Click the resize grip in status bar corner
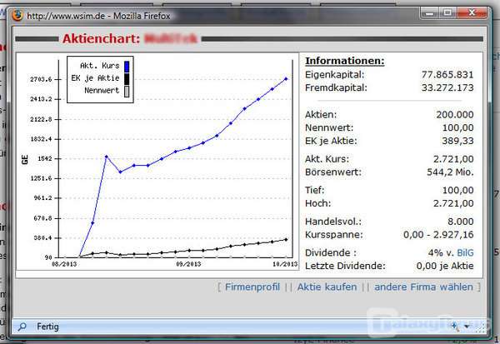Image resolution: width=500 pixels, height=344 pixels. [481, 328]
